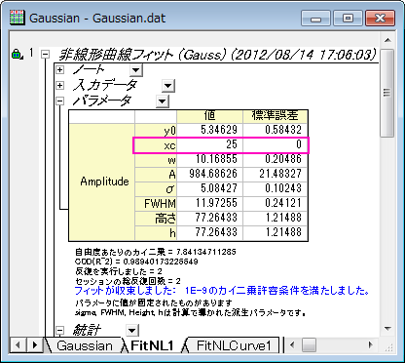Viewport: 405px width, 363px height.
Task: Click the Gaussian workbook icon in title bar
Action: pyautogui.click(x=18, y=18)
